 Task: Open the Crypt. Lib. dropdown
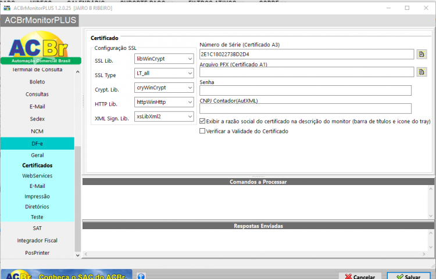coord(164,88)
